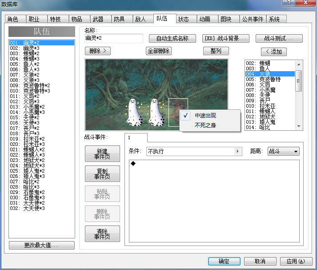Viewport: 317px width, 270px height.
Task: Select enemy 002: 蜥蜴
Action: (x=270, y=63)
